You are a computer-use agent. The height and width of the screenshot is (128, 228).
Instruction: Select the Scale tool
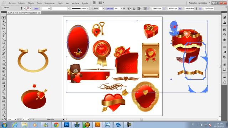(4, 64)
